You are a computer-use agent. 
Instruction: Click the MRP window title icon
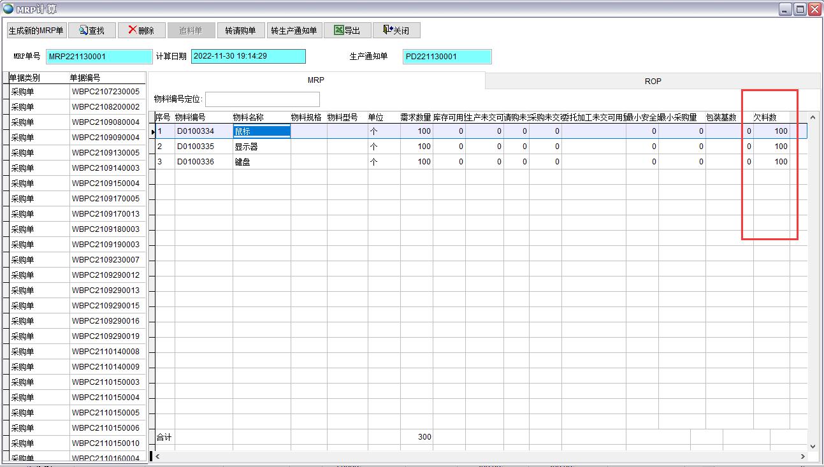[x=8, y=9]
